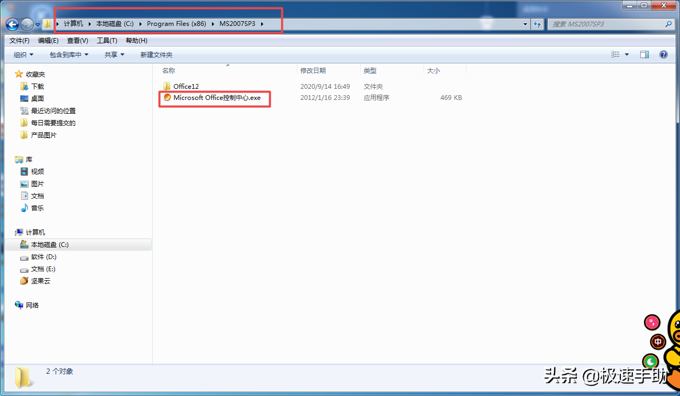Select 软件 (D:) drive
This screenshot has height=396, width=680.
(44, 256)
